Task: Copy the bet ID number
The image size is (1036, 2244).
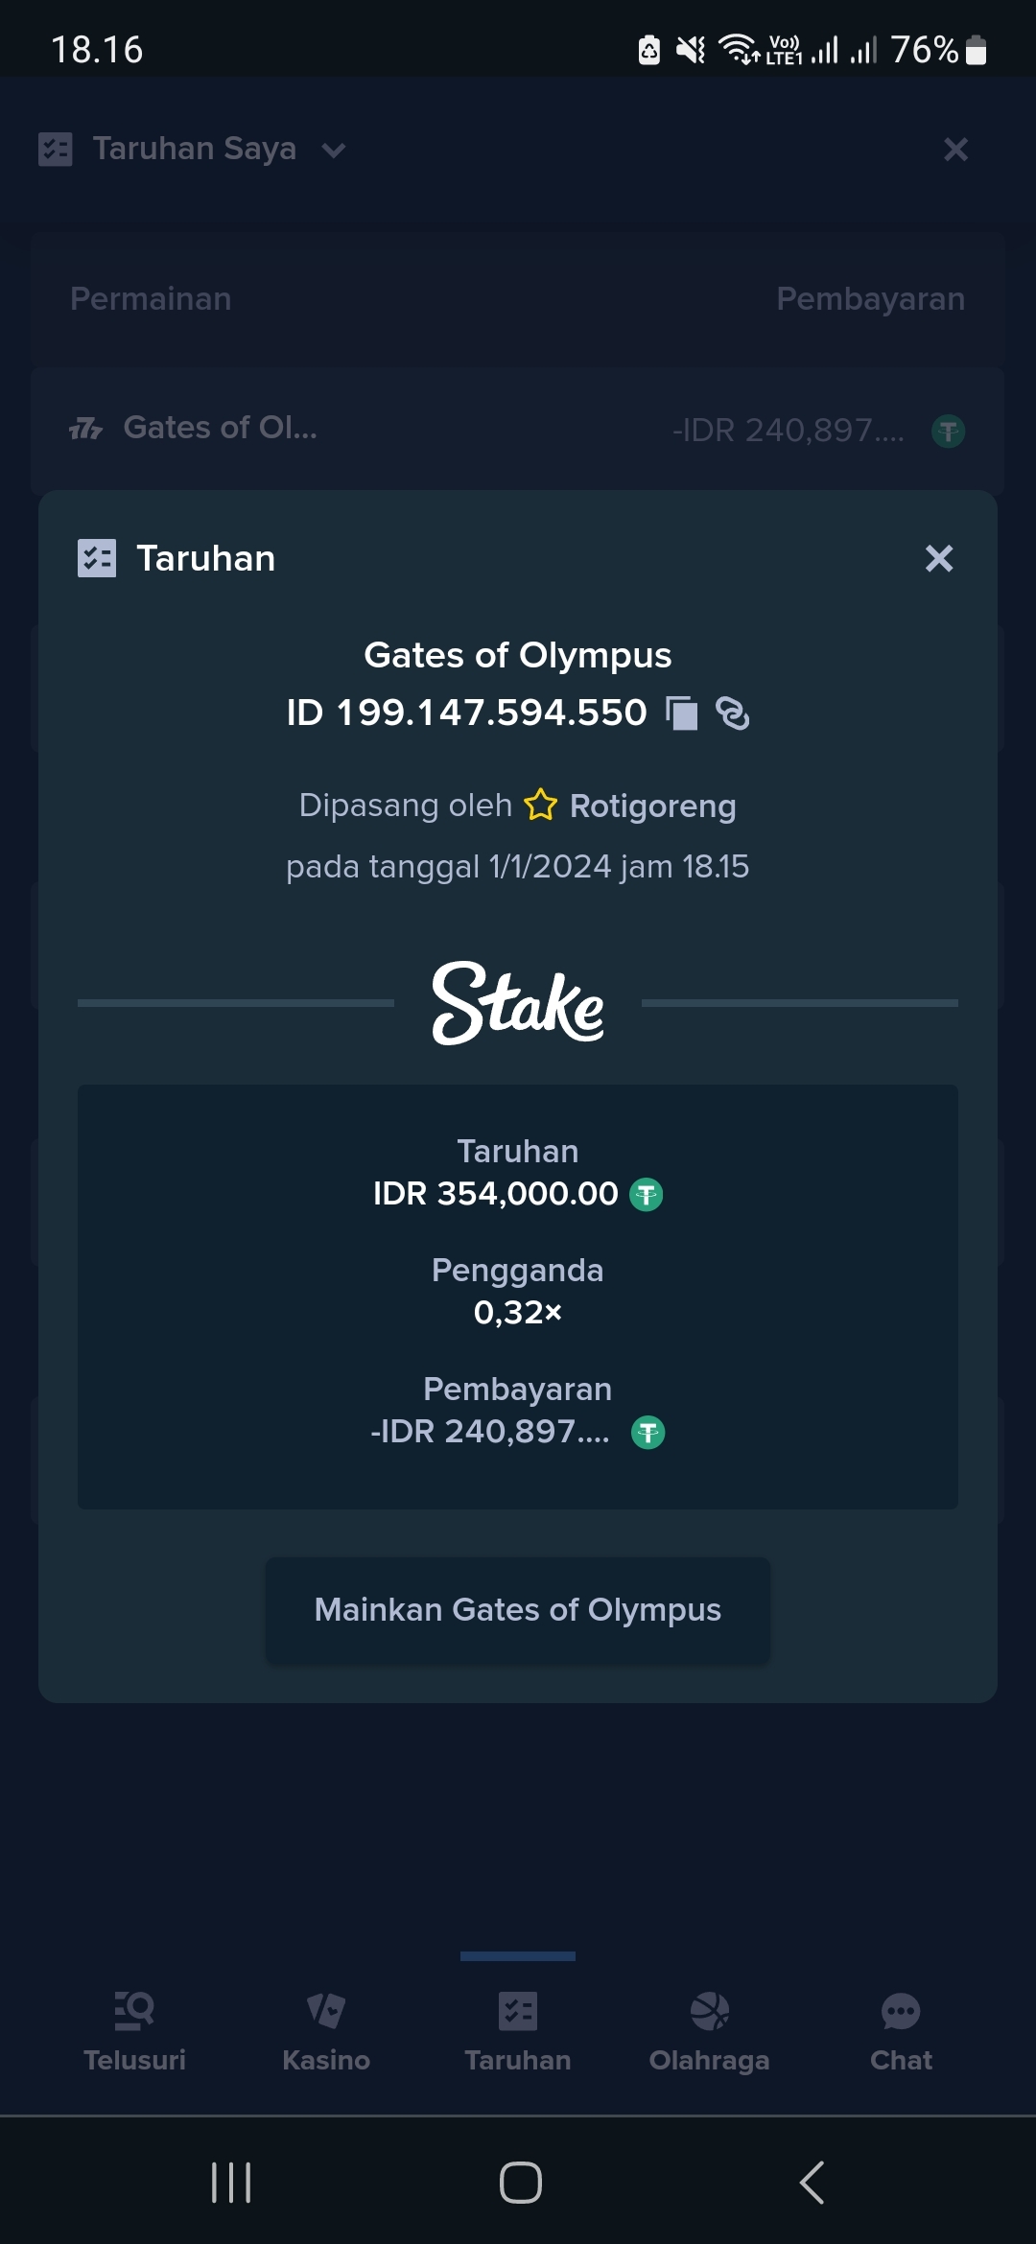Action: click(x=682, y=713)
